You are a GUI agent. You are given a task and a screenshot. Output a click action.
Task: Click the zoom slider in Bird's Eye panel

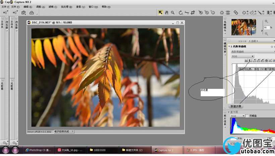tap(263, 27)
